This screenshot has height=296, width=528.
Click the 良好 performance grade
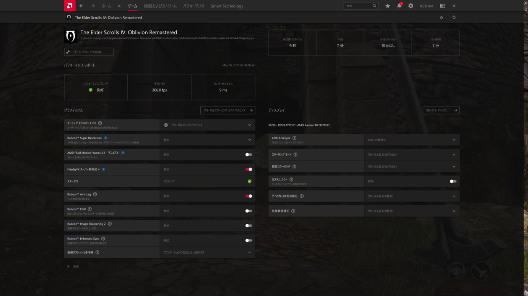[x=100, y=90]
